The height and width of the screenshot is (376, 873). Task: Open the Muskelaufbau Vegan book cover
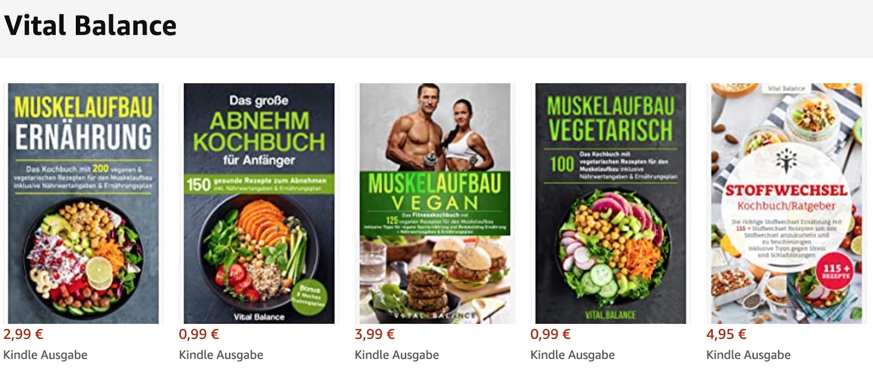pos(435,203)
